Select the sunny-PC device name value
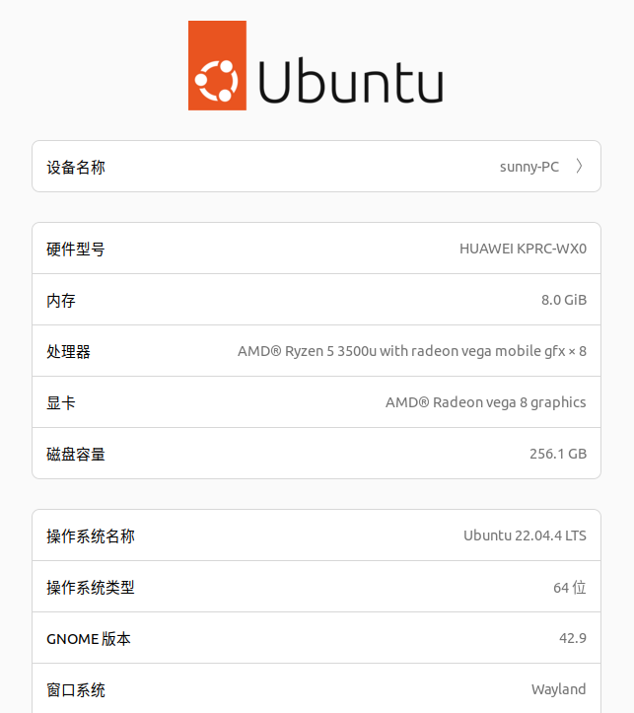This screenshot has height=713, width=634. 529,167
